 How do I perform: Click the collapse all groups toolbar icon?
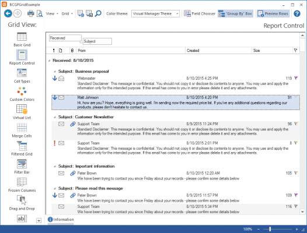(89, 13)
